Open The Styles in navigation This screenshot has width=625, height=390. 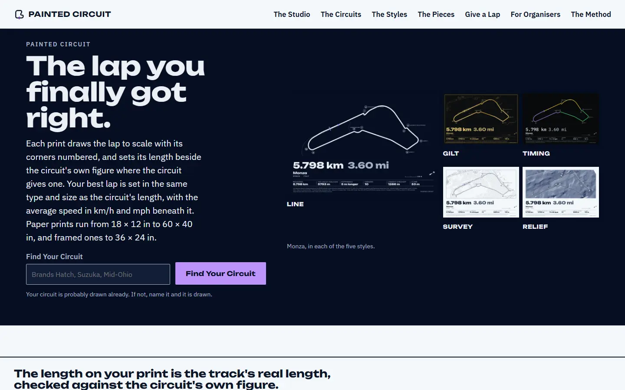389,14
